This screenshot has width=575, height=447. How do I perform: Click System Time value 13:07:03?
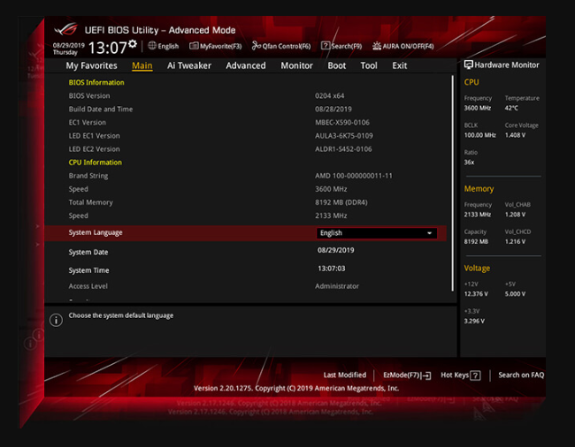click(332, 269)
